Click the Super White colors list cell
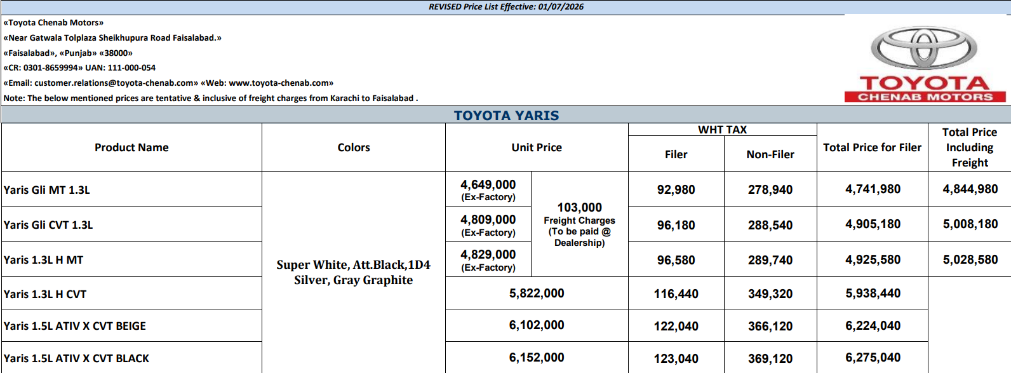 pos(354,273)
